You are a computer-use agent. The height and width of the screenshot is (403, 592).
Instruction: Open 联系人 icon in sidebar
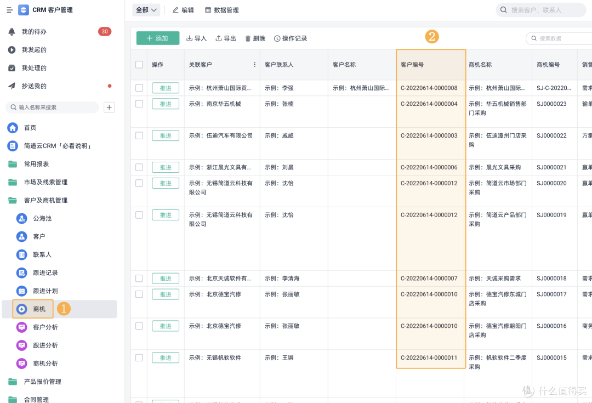21,254
